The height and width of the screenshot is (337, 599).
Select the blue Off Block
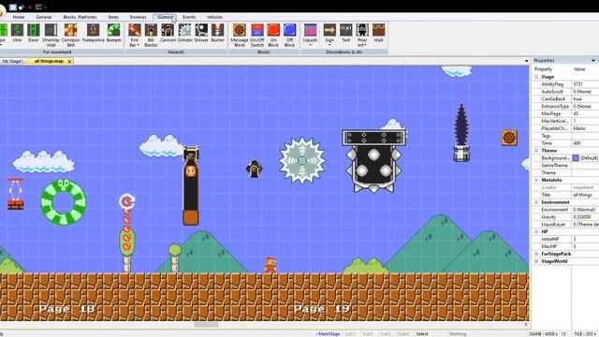289,36
